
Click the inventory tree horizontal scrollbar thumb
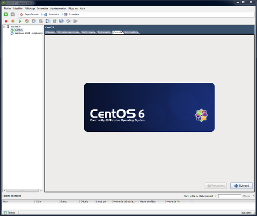coord(23,191)
